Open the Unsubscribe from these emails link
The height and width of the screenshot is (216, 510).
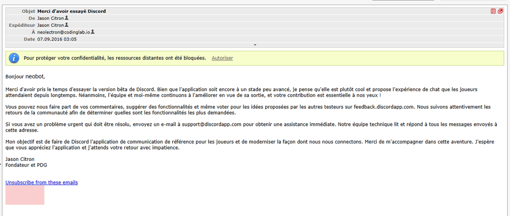point(42,183)
